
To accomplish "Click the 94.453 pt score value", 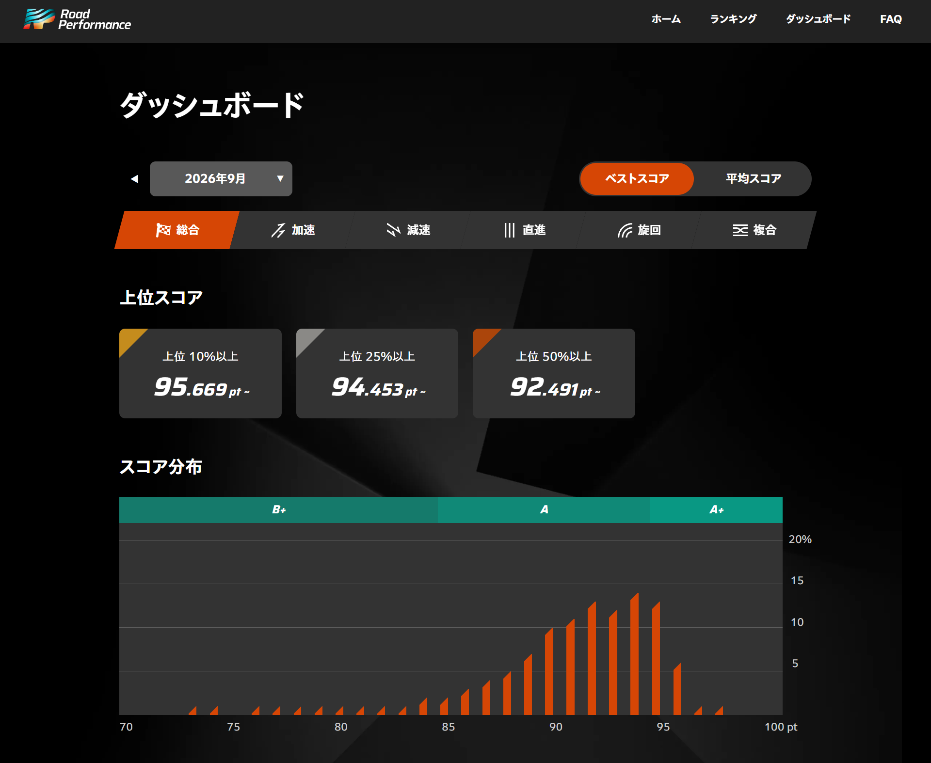I will coord(378,387).
